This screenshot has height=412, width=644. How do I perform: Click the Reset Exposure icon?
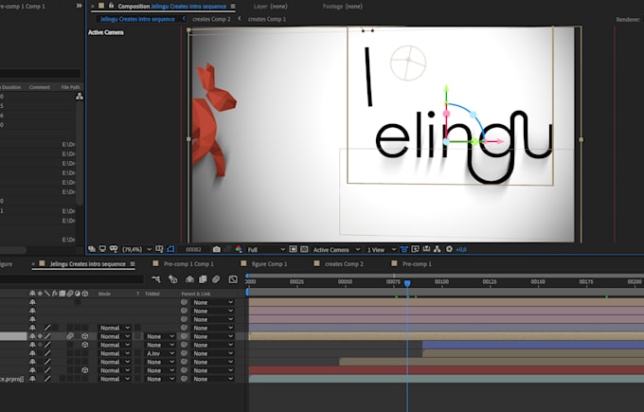coord(449,249)
